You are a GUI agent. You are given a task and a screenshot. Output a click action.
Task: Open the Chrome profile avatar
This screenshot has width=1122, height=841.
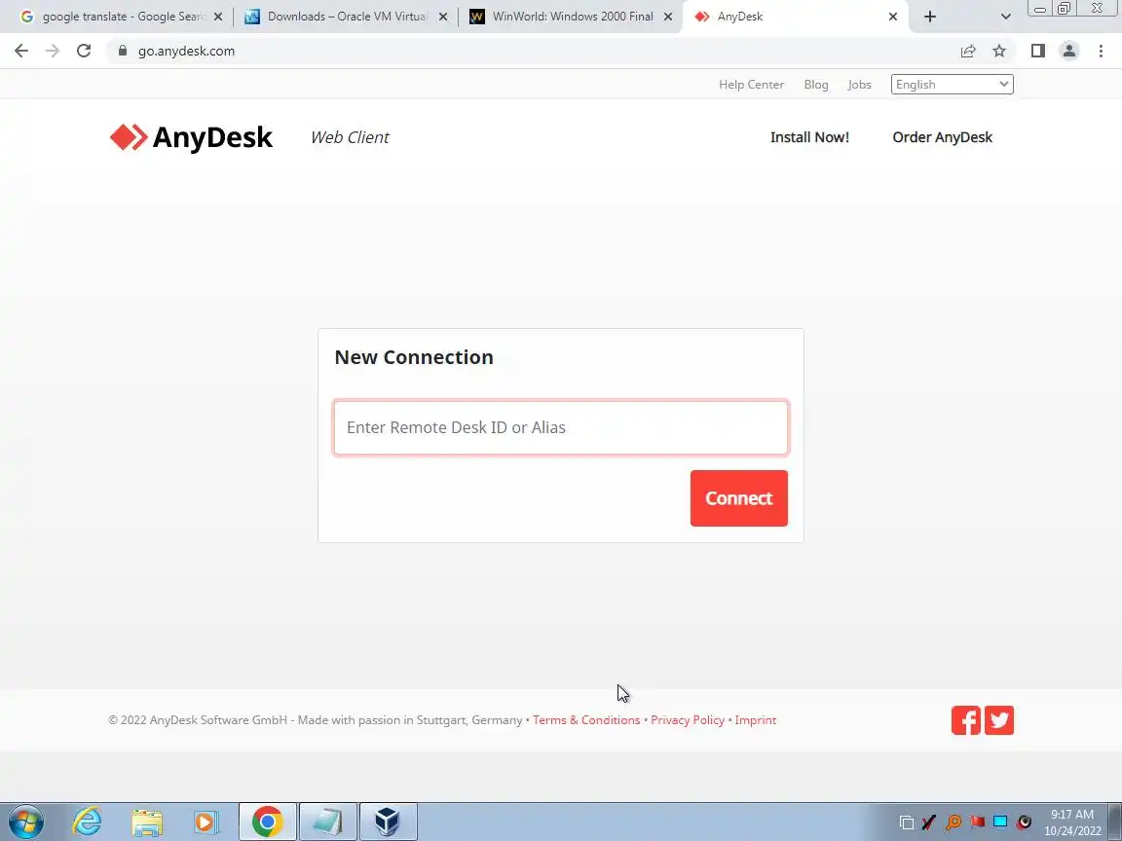1069,51
